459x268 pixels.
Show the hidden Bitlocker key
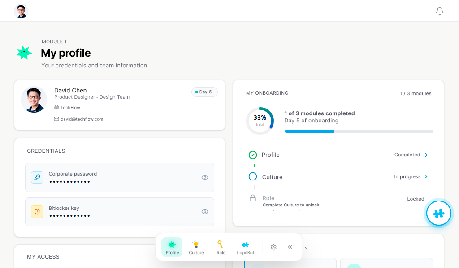click(x=205, y=212)
